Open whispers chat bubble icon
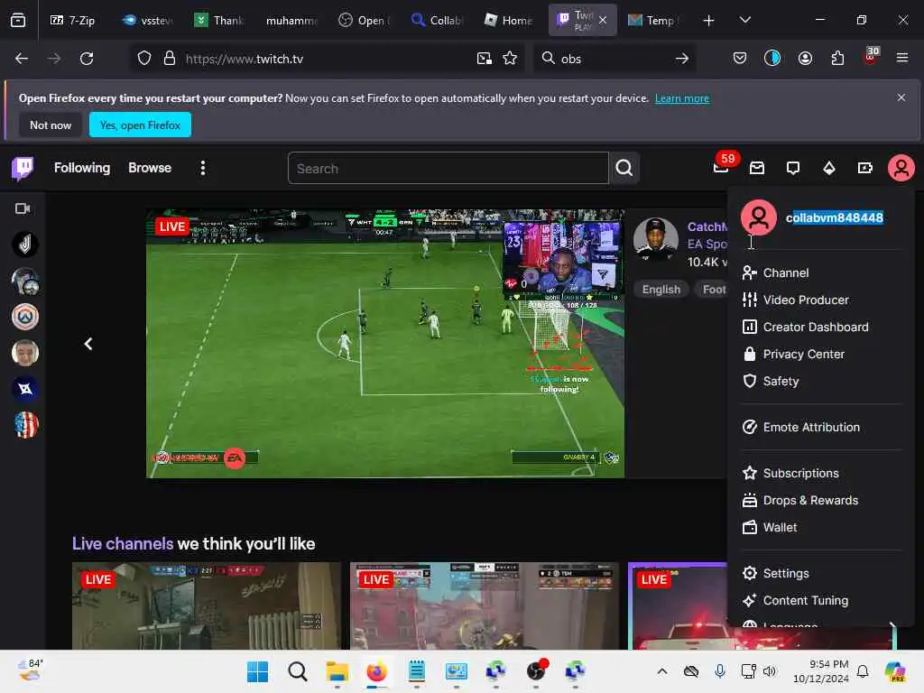Screen dimensions: 924x693 pyautogui.click(x=793, y=169)
